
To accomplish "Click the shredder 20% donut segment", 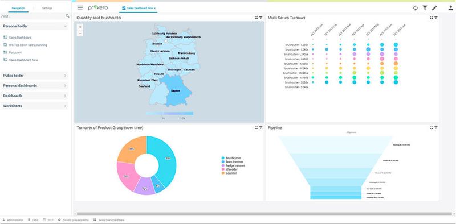I will [126, 176].
